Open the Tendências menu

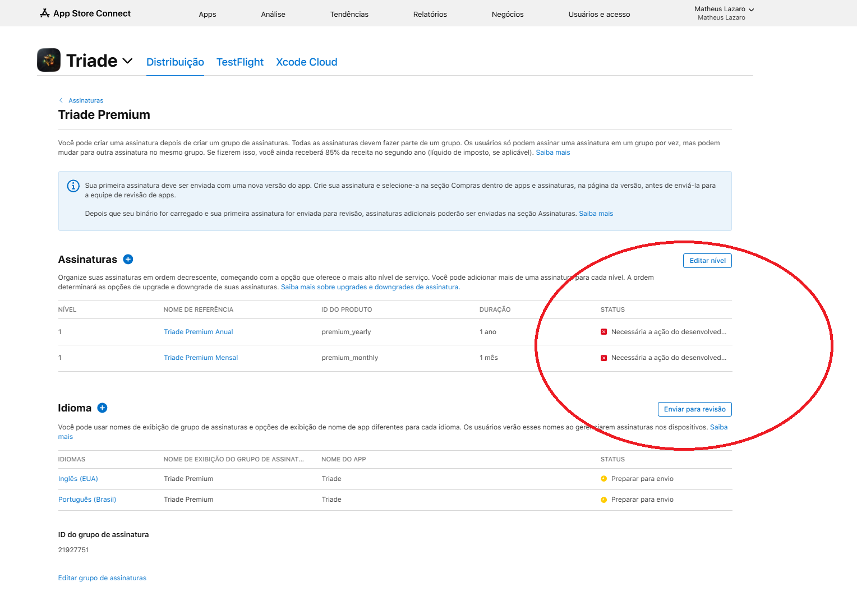(x=349, y=14)
